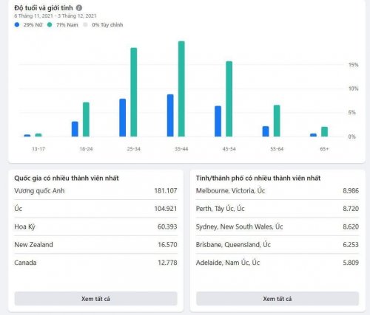Click Xem tất cả under cities list
The image size is (370, 315).
(x=277, y=299)
